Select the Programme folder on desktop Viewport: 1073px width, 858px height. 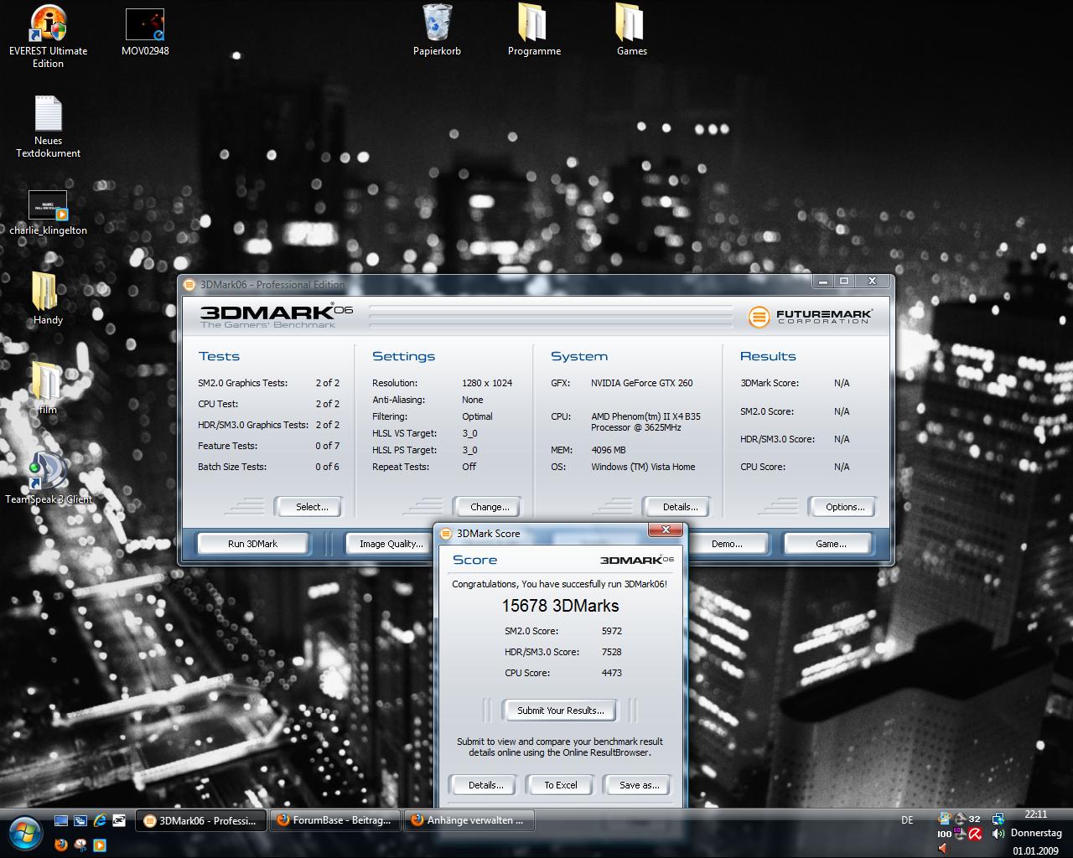[534, 30]
